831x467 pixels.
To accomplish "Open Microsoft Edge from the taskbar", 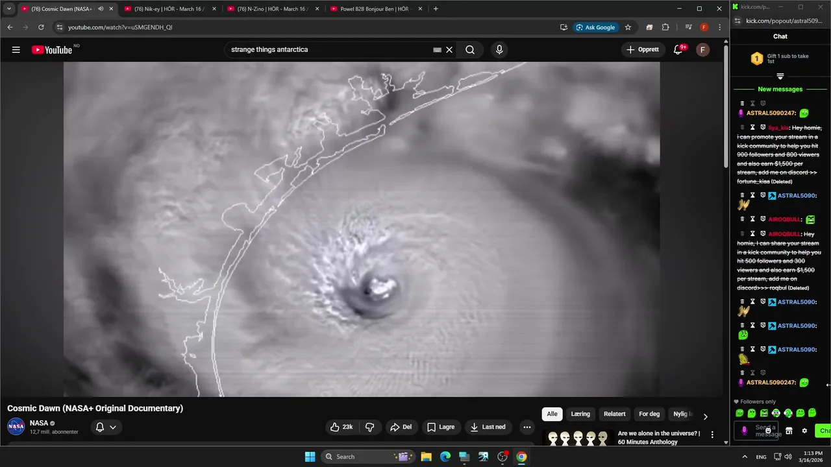I will click(445, 457).
